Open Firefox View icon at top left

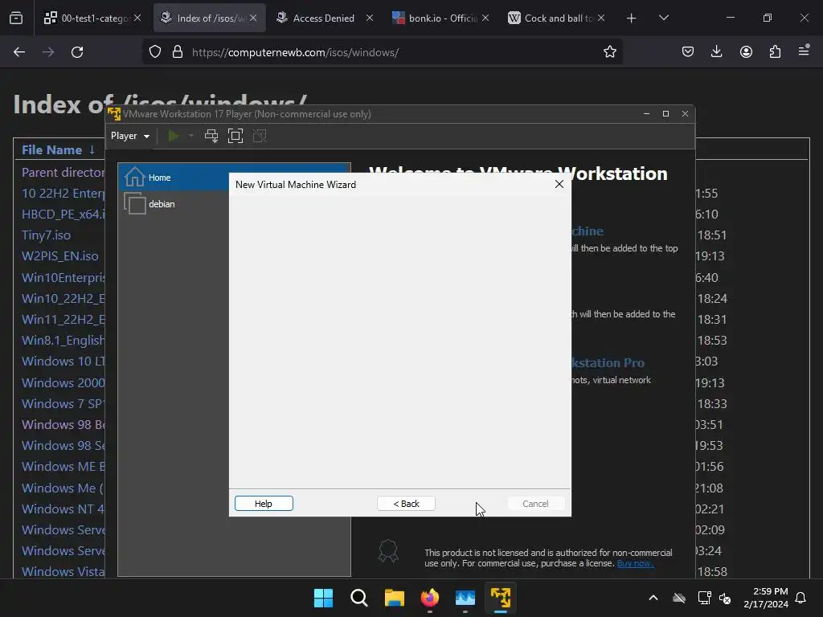16,18
